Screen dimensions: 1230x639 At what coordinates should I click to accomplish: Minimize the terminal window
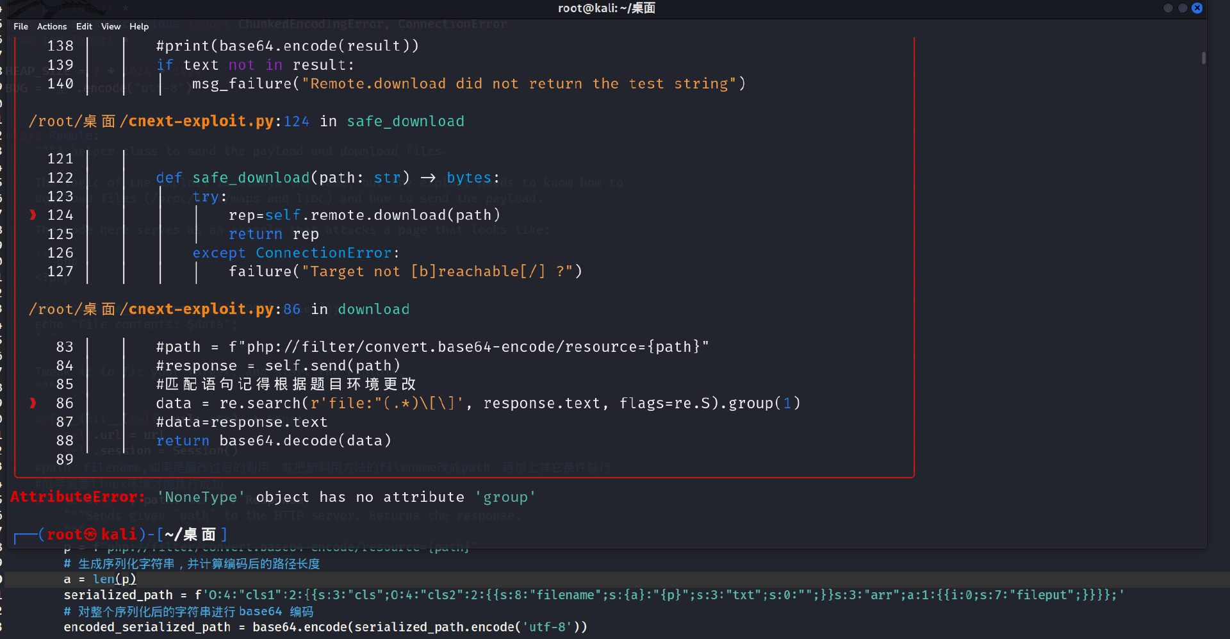click(1168, 8)
